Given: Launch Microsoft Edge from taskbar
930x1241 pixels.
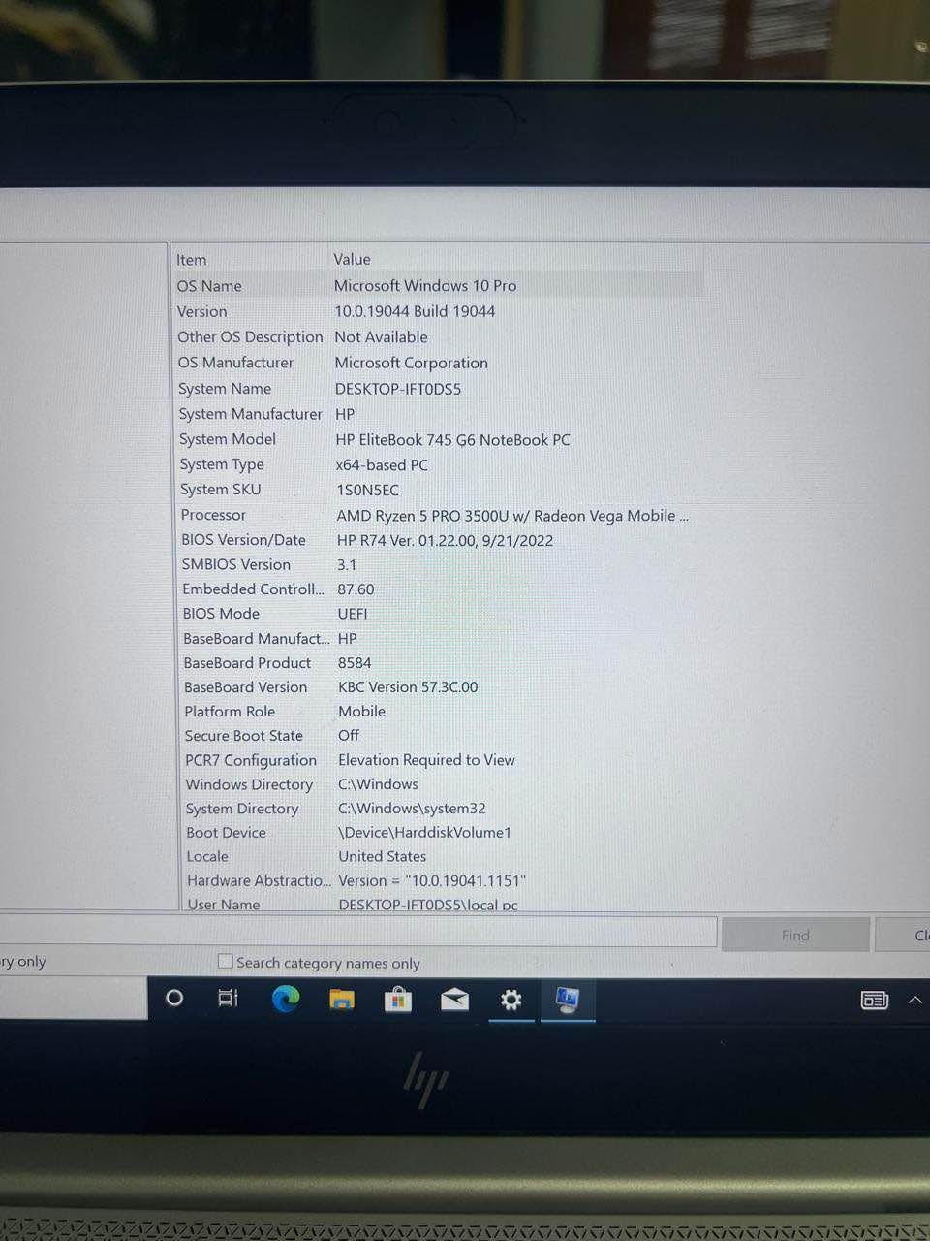Looking at the screenshot, I should (x=286, y=999).
